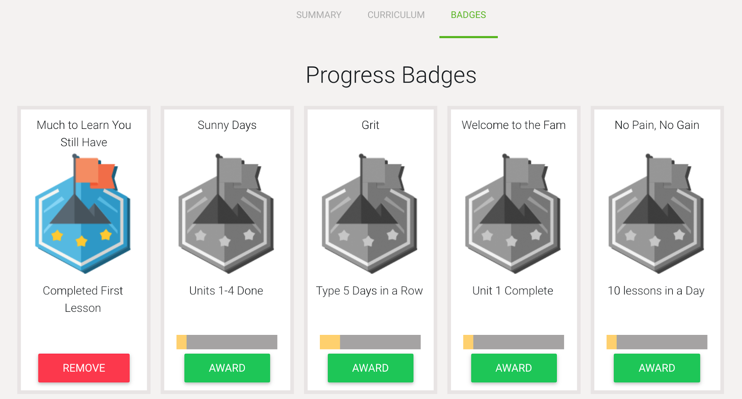Click the 'Completed First Lesson' badge description text

[x=83, y=299]
